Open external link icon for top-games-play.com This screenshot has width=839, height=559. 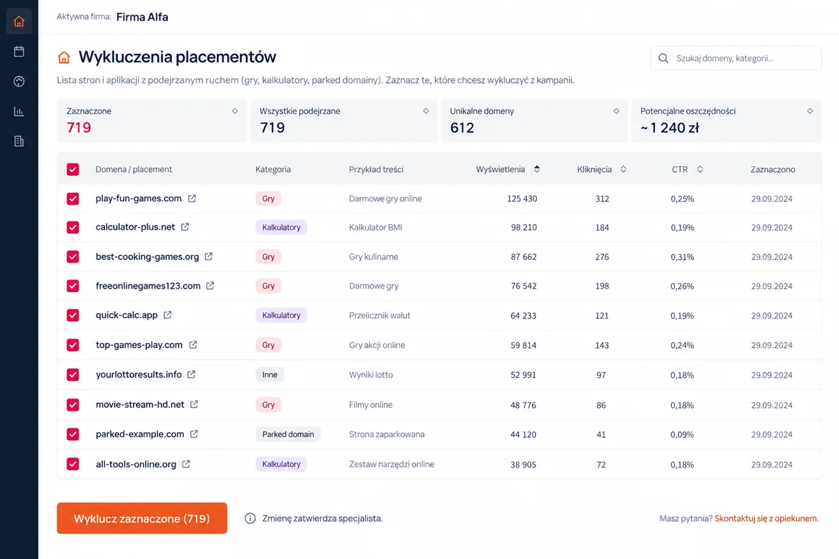tap(193, 344)
